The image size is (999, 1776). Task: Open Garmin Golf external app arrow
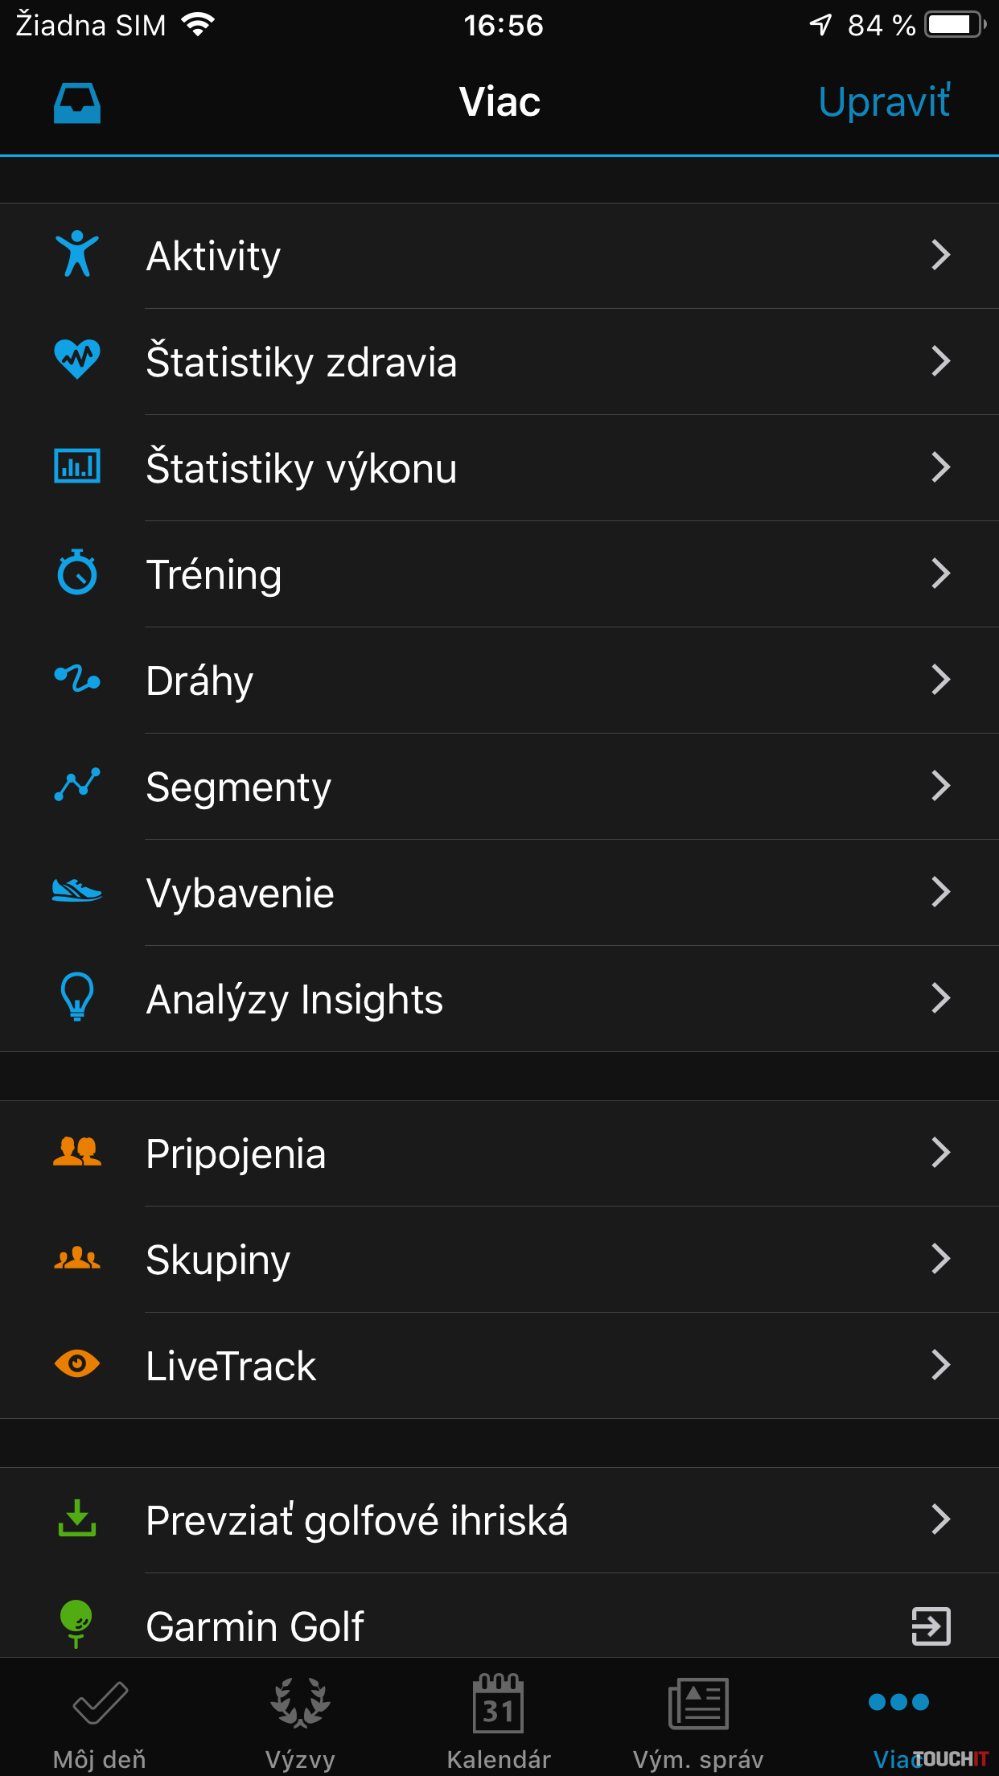coord(931,1626)
